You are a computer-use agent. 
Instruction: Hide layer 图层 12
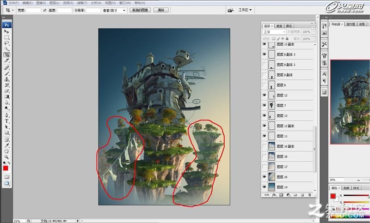[x=265, y=95]
